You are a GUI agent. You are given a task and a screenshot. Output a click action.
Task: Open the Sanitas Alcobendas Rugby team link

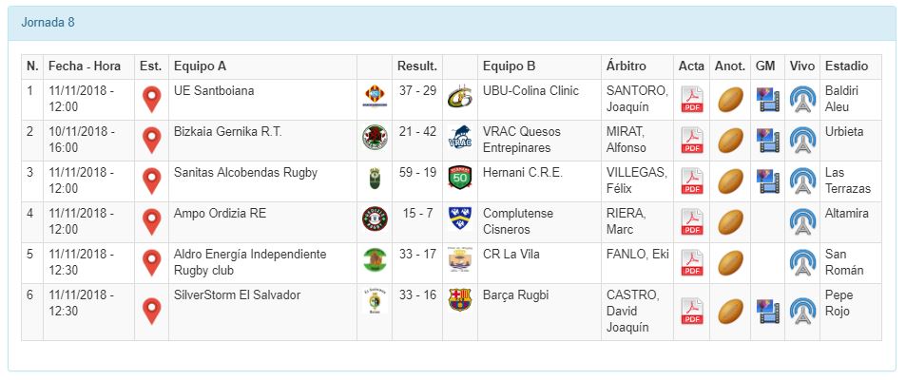coord(245,173)
